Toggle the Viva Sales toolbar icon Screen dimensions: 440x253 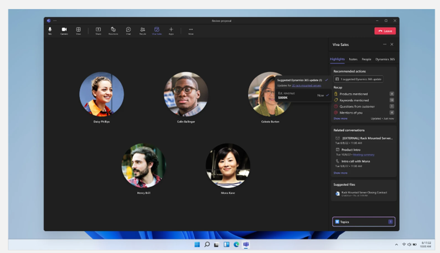[x=157, y=30]
